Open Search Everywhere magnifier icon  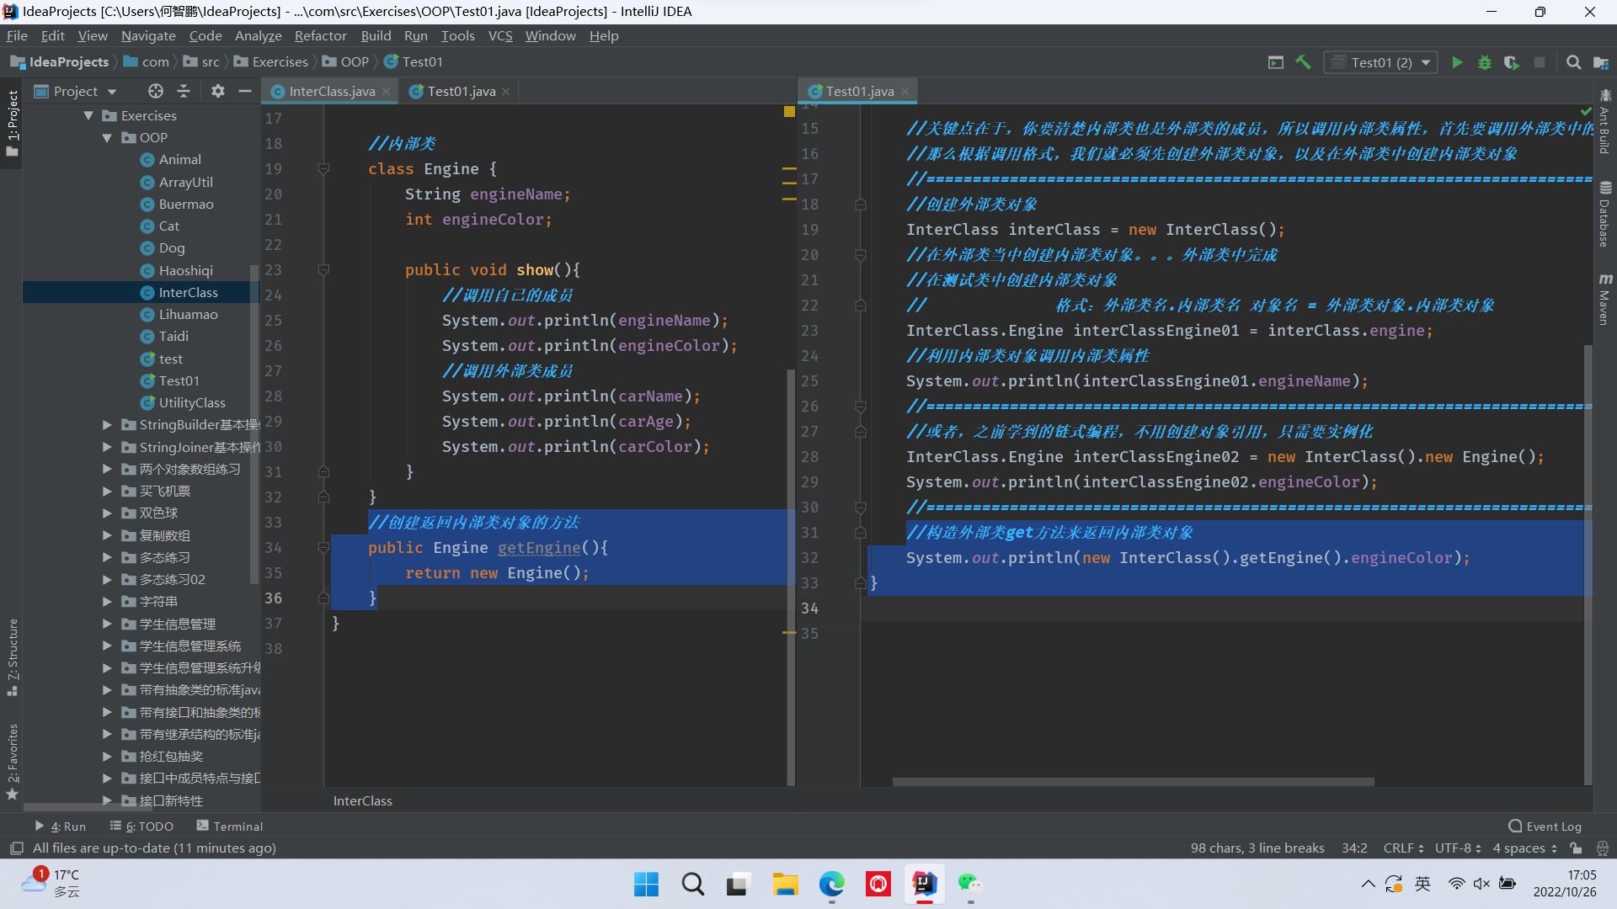coord(1573,62)
